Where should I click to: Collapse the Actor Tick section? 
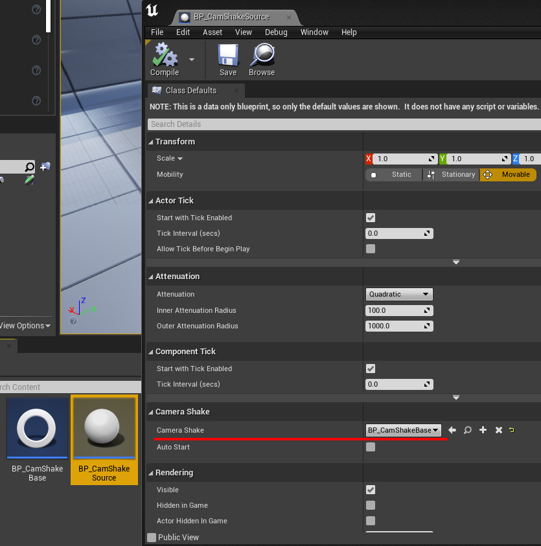point(151,201)
